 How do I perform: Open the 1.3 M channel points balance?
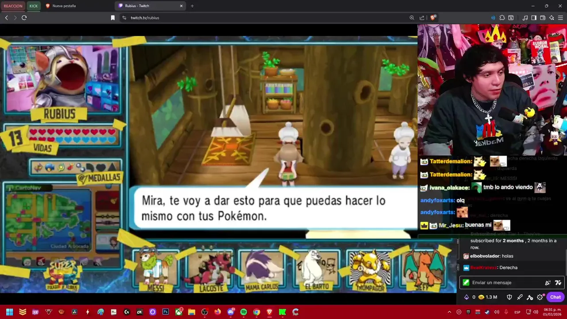tap(488, 297)
